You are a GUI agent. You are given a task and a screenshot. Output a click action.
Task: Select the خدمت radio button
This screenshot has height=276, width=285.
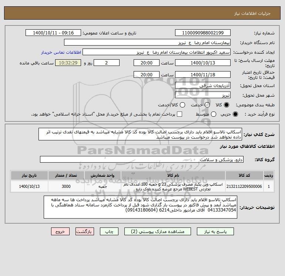pyautogui.click(x=207, y=105)
